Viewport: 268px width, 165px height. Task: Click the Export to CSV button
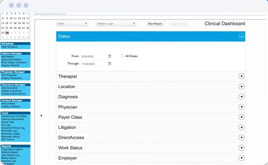click(179, 24)
